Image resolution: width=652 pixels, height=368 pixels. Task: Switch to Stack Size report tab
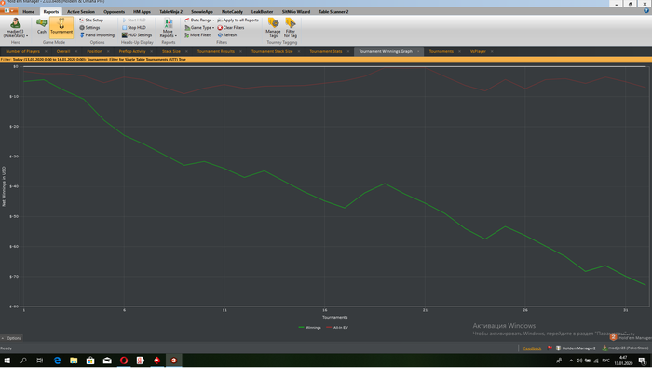(x=170, y=51)
